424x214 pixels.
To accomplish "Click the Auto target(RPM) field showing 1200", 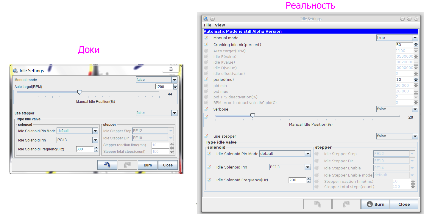I will (164, 87).
